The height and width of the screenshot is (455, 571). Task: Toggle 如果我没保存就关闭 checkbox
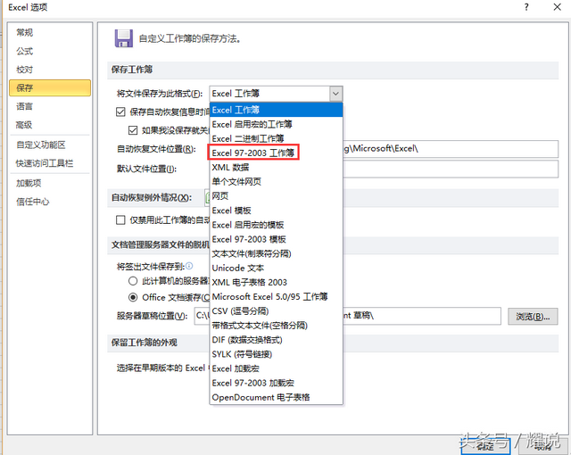tap(133, 130)
